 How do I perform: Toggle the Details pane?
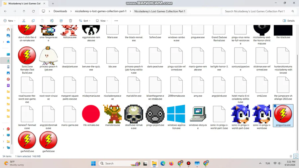(x=289, y=21)
